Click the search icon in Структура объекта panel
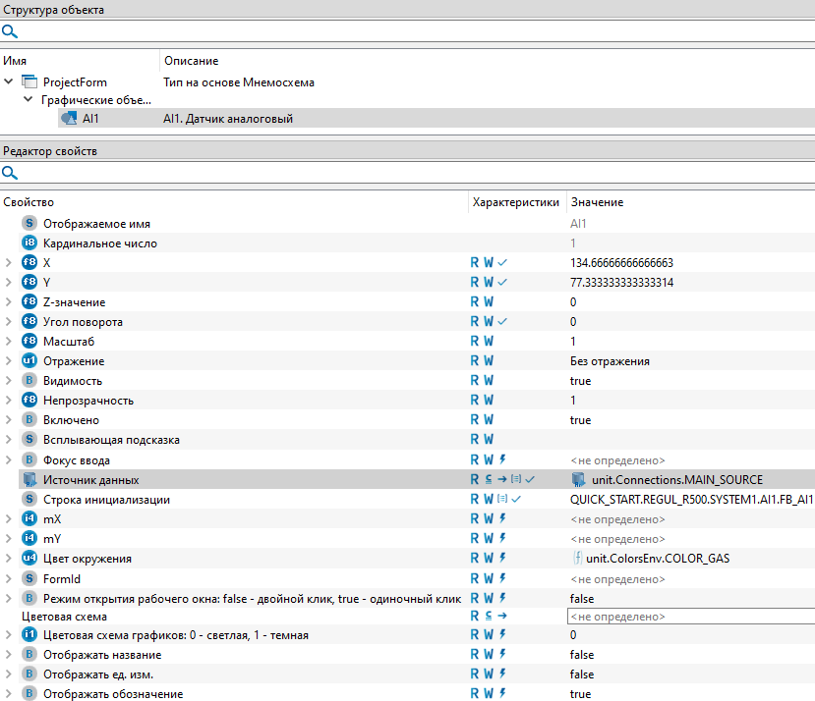This screenshot has width=815, height=701. click(x=10, y=31)
